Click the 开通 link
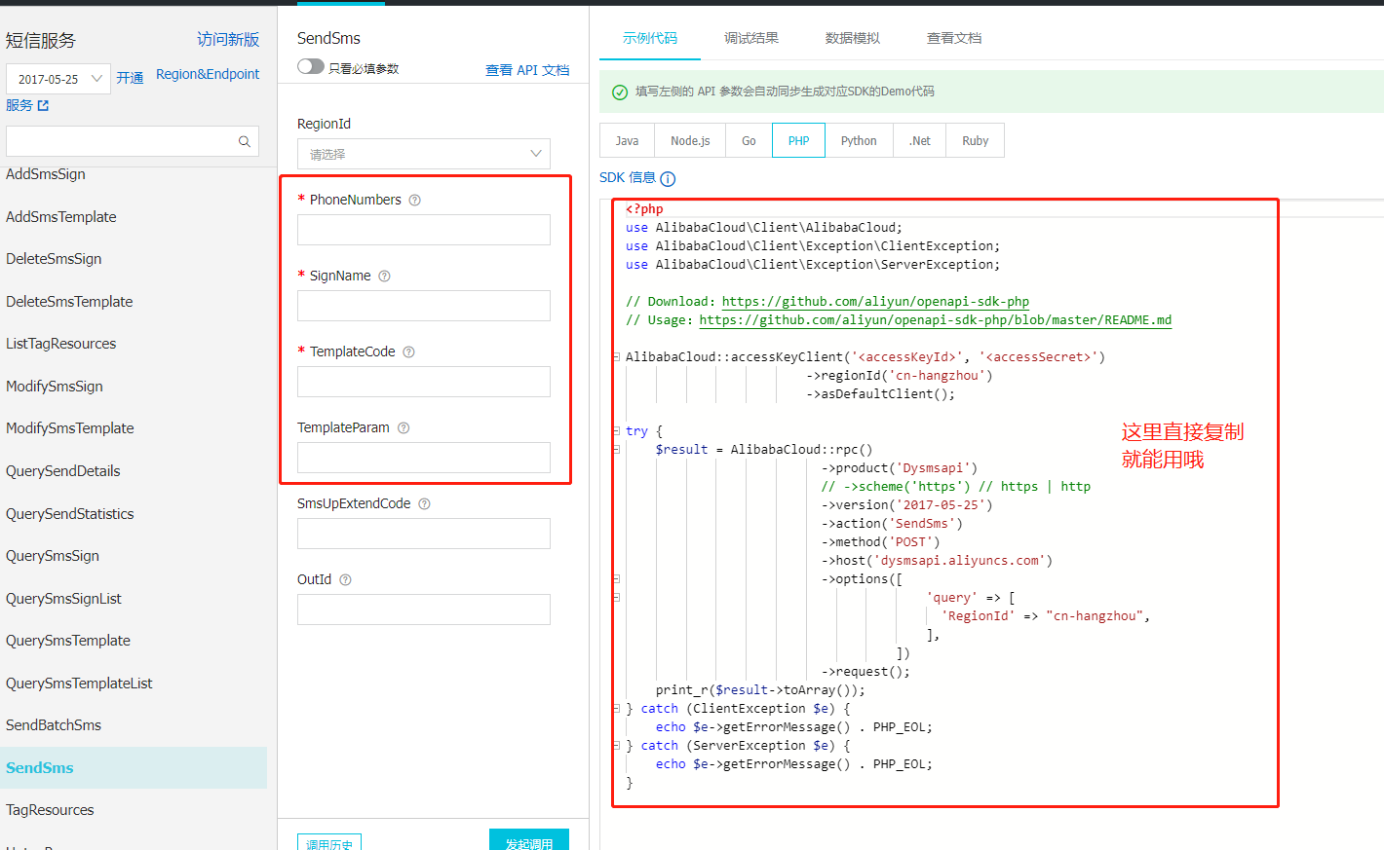This screenshot has height=850, width=1384. pyautogui.click(x=130, y=77)
